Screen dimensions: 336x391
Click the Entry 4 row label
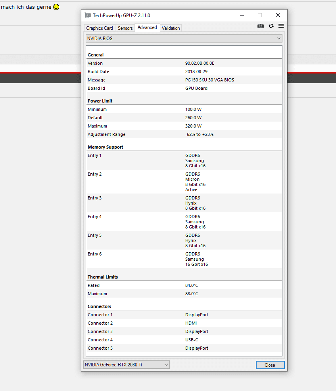94,217
